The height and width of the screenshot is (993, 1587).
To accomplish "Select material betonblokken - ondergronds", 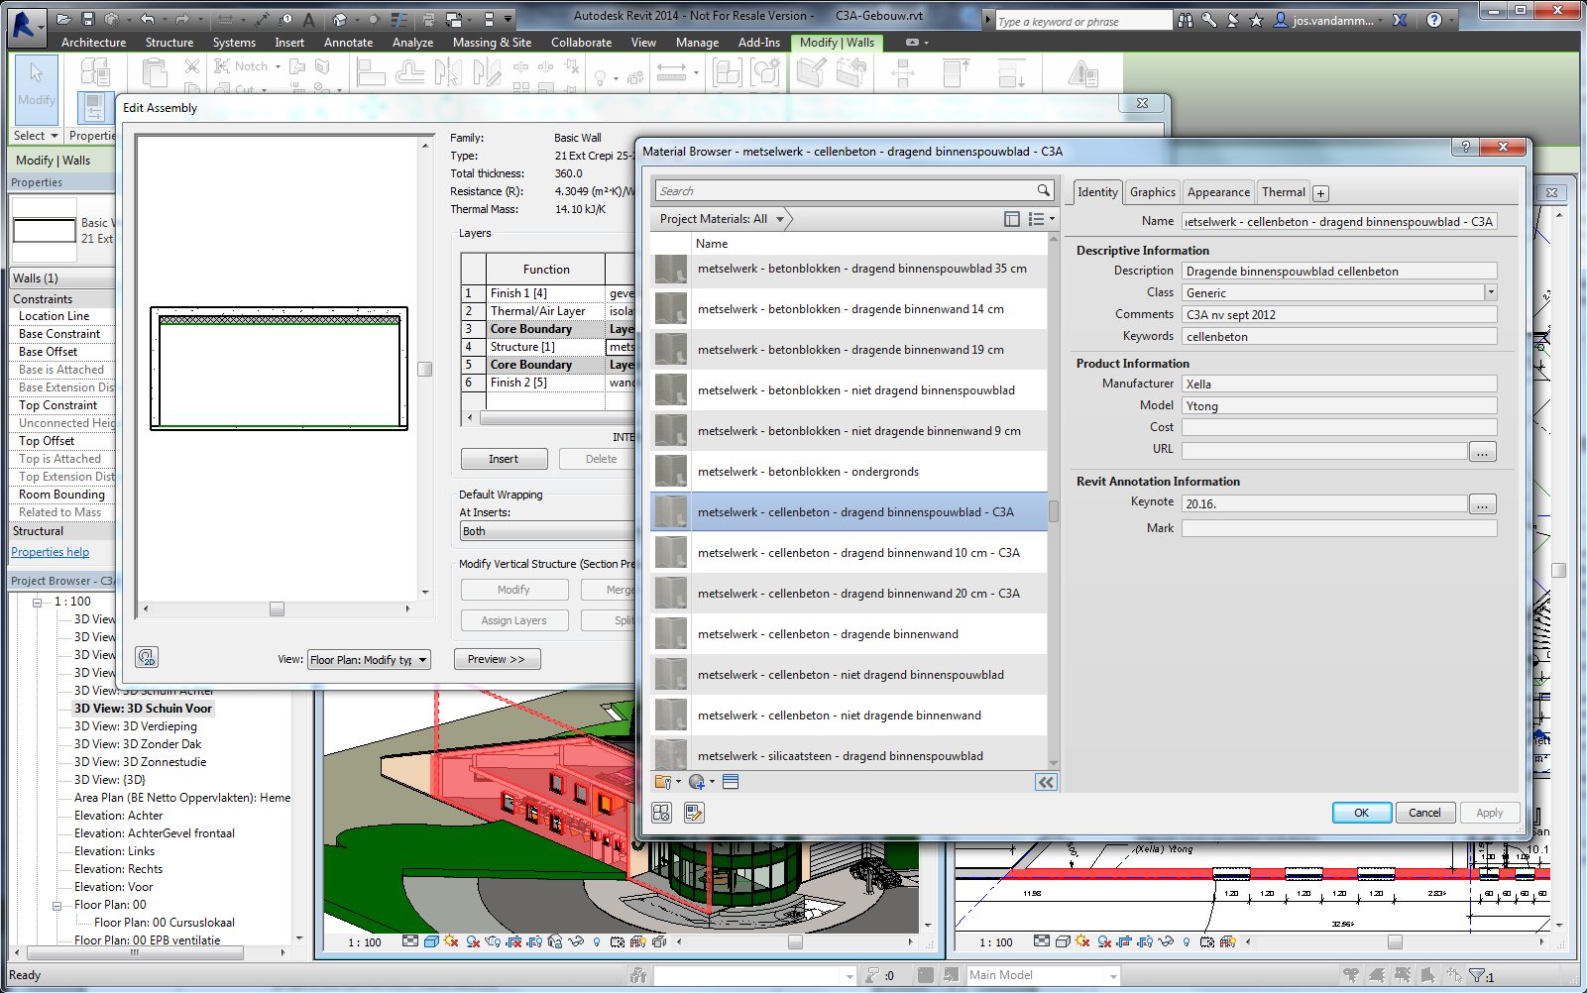I will (849, 472).
